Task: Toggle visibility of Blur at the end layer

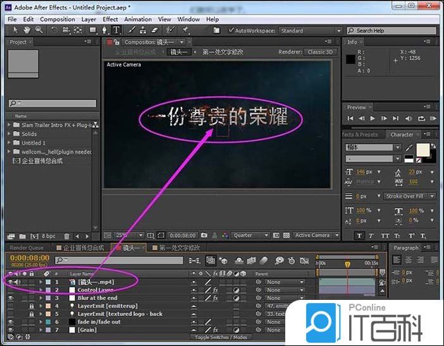Action: [10, 298]
